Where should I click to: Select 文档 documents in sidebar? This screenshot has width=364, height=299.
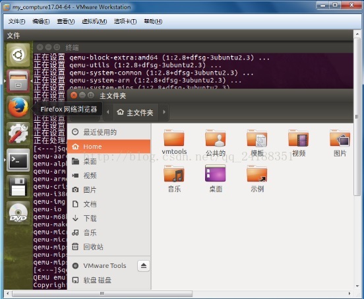point(109,204)
